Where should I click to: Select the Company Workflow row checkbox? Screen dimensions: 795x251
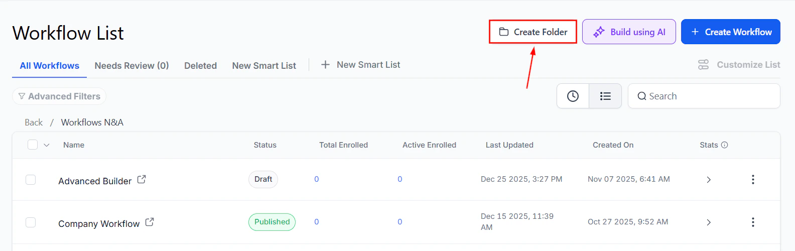[31, 222]
